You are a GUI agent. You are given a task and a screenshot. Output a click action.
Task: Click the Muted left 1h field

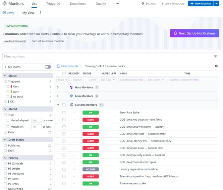[36, 127]
